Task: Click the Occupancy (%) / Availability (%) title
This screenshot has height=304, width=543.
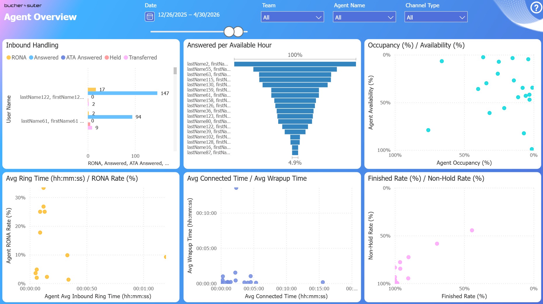Action: pyautogui.click(x=416, y=45)
